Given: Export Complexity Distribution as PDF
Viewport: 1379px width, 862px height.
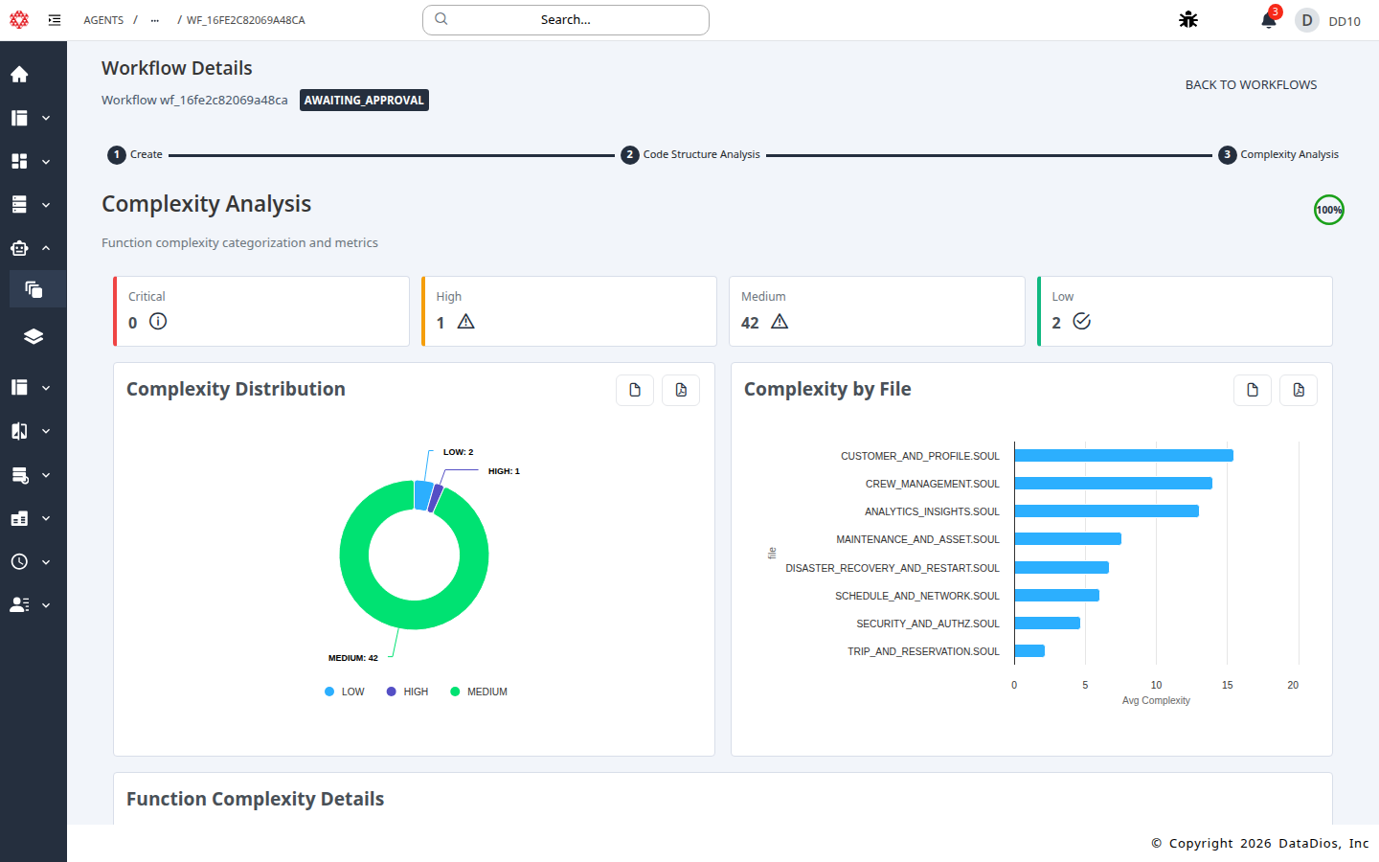Looking at the screenshot, I should pyautogui.click(x=680, y=390).
